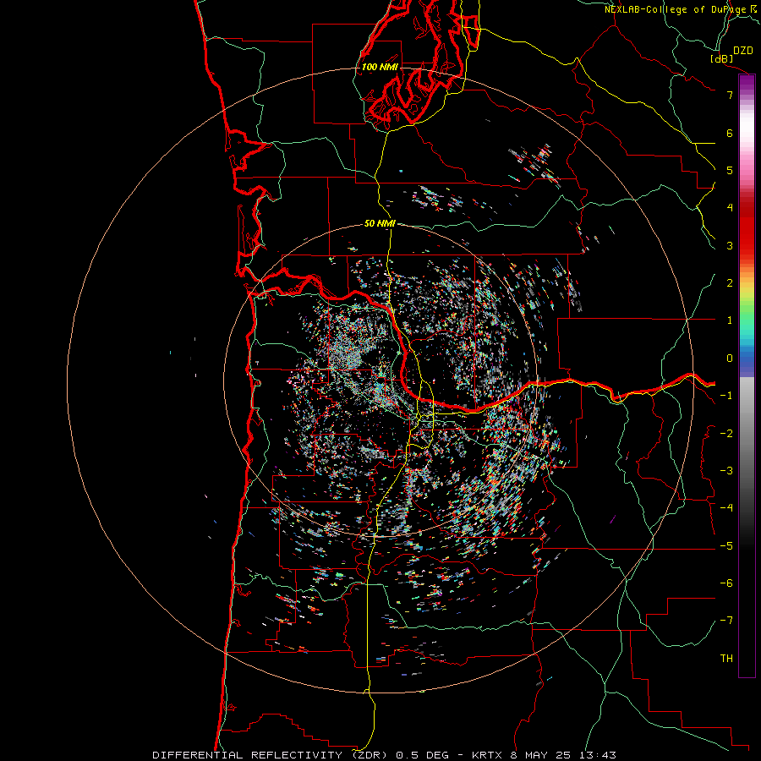This screenshot has width=761, height=761.
Task: Click the TH threshold label on the scale
Action: pos(726,659)
